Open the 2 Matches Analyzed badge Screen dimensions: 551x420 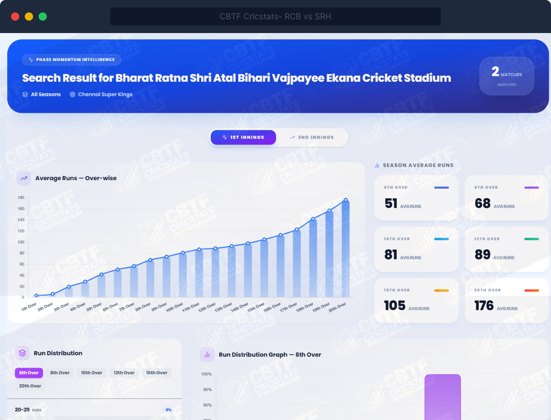506,76
